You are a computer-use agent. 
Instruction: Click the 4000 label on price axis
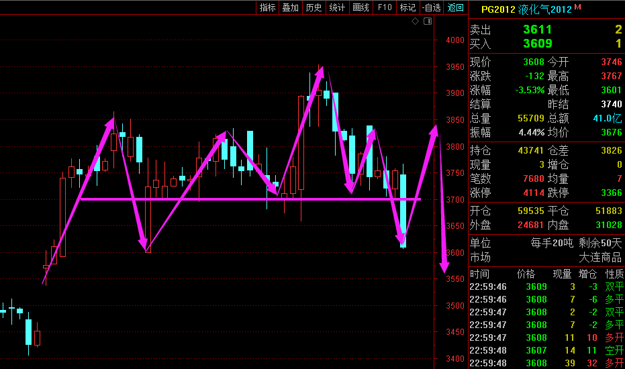coord(455,40)
